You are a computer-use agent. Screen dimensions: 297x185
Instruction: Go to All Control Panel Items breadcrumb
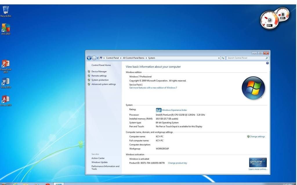point(133,58)
